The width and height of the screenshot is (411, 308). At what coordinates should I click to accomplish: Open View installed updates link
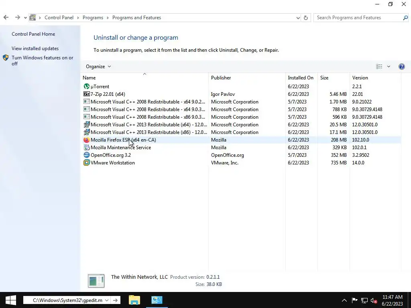click(x=35, y=49)
